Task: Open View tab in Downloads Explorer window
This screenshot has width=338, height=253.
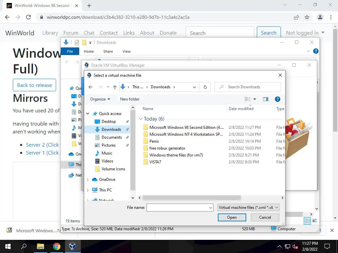Action: [126, 51]
